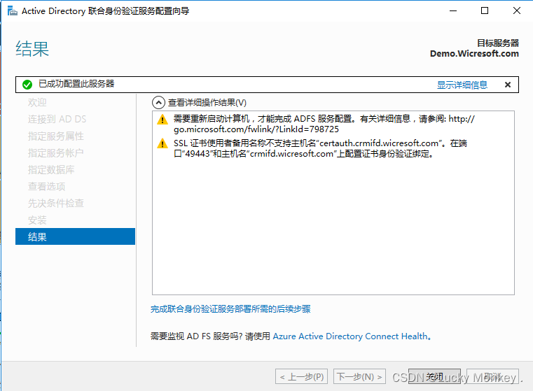Select the highlighted 结果 step
Image resolution: width=533 pixels, height=391 pixels.
tap(75, 236)
